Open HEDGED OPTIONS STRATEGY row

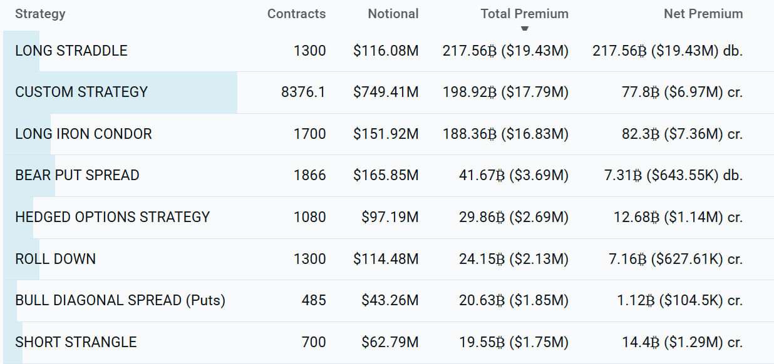pos(113,217)
